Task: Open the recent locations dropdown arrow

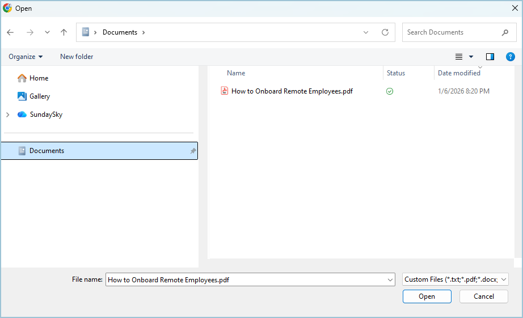Action: 47,32
